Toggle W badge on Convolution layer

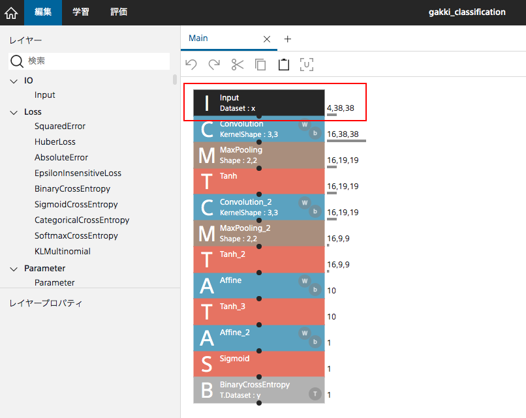304,125
